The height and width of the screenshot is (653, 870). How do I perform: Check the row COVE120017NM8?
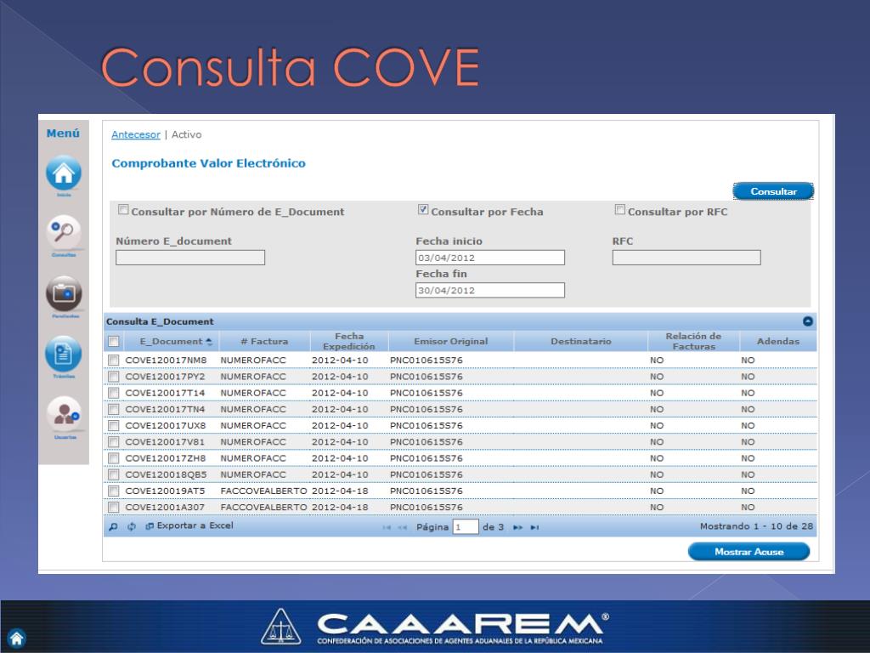(x=113, y=361)
